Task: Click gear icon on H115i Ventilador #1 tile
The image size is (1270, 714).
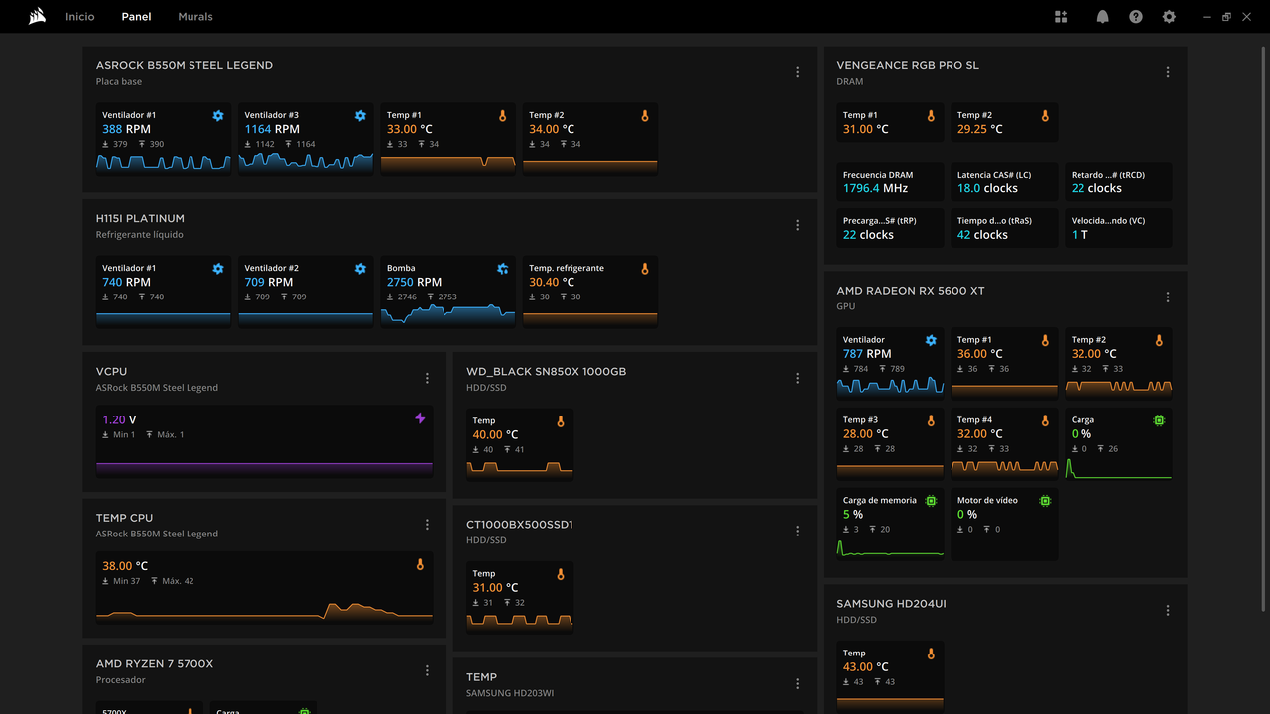Action: [x=218, y=269]
